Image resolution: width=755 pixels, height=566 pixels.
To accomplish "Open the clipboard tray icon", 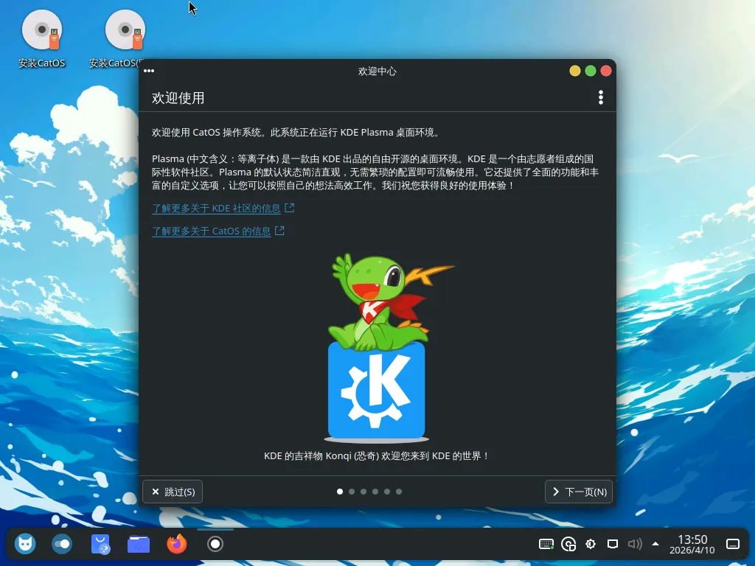I will (568, 545).
